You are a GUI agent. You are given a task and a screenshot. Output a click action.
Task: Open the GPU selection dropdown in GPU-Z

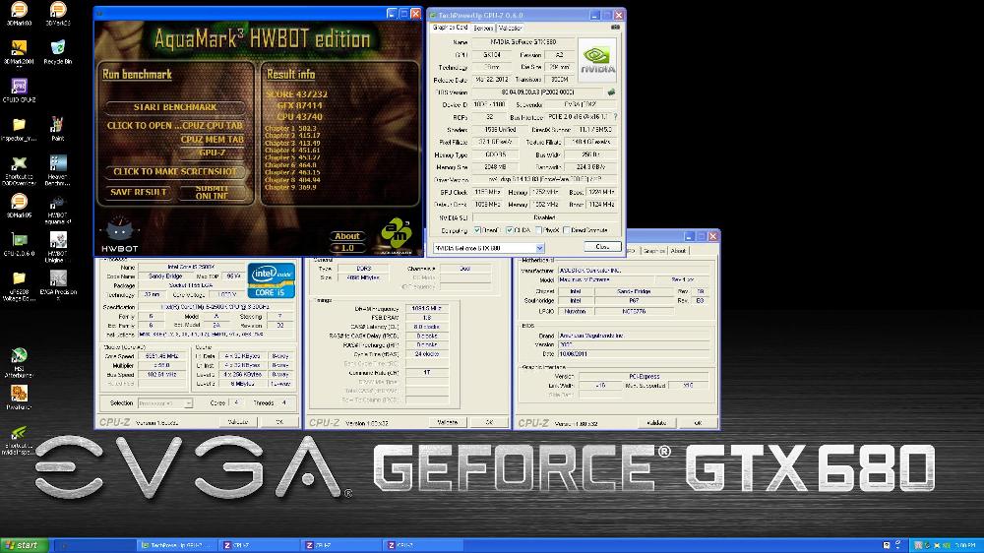point(488,248)
